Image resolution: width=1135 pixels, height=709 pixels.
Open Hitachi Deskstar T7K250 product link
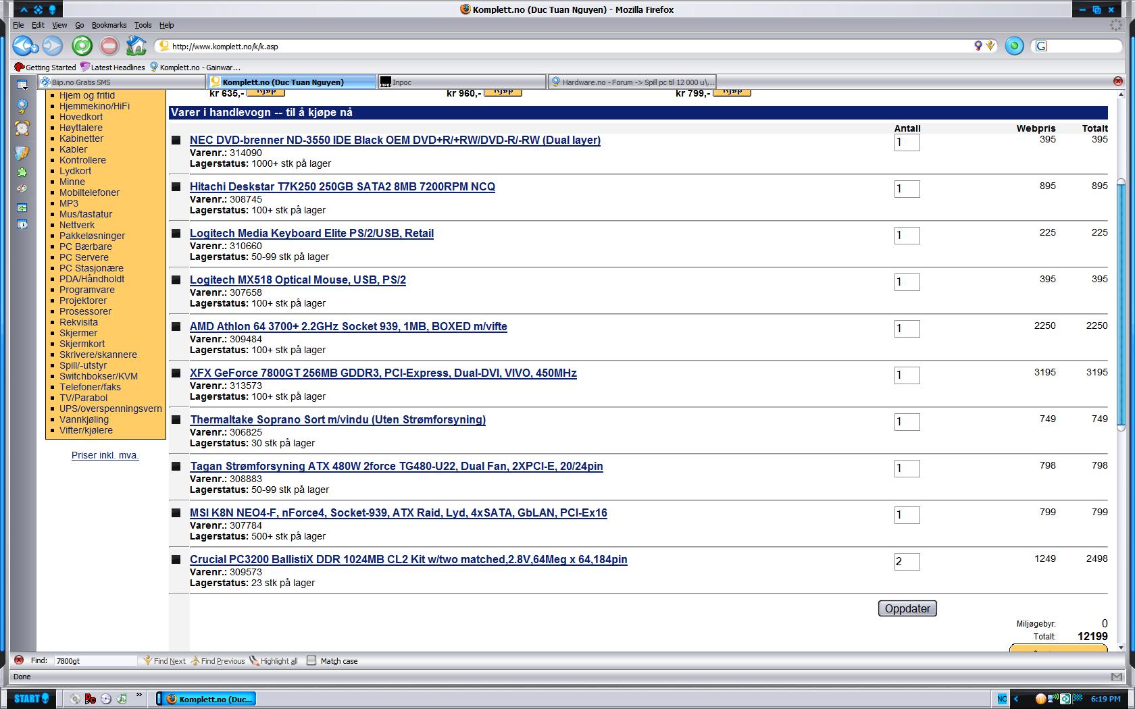[x=343, y=186]
